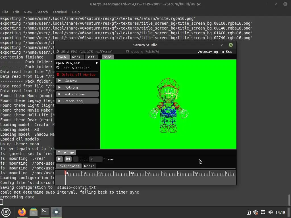Click the 'Using theme: moon' terminal line
Viewport: 291px width, 218px height.
point(20,144)
